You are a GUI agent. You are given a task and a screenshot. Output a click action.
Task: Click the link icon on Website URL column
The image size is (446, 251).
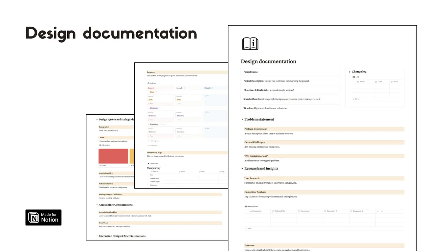pyautogui.click(x=272, y=211)
